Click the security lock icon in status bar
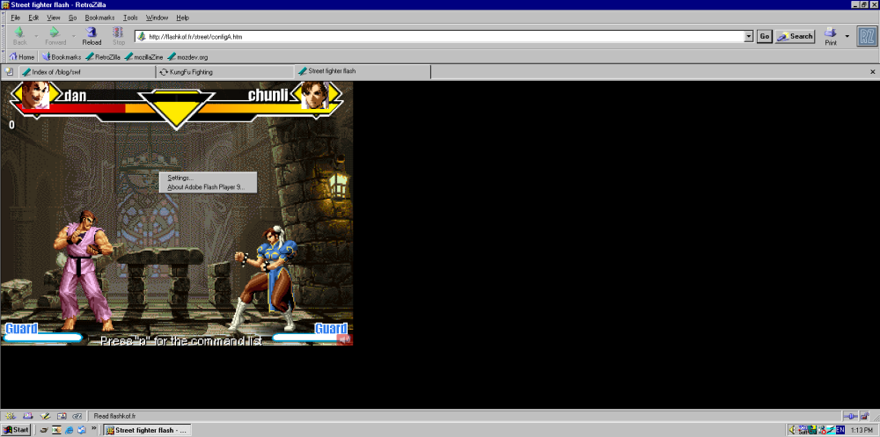 (868, 416)
